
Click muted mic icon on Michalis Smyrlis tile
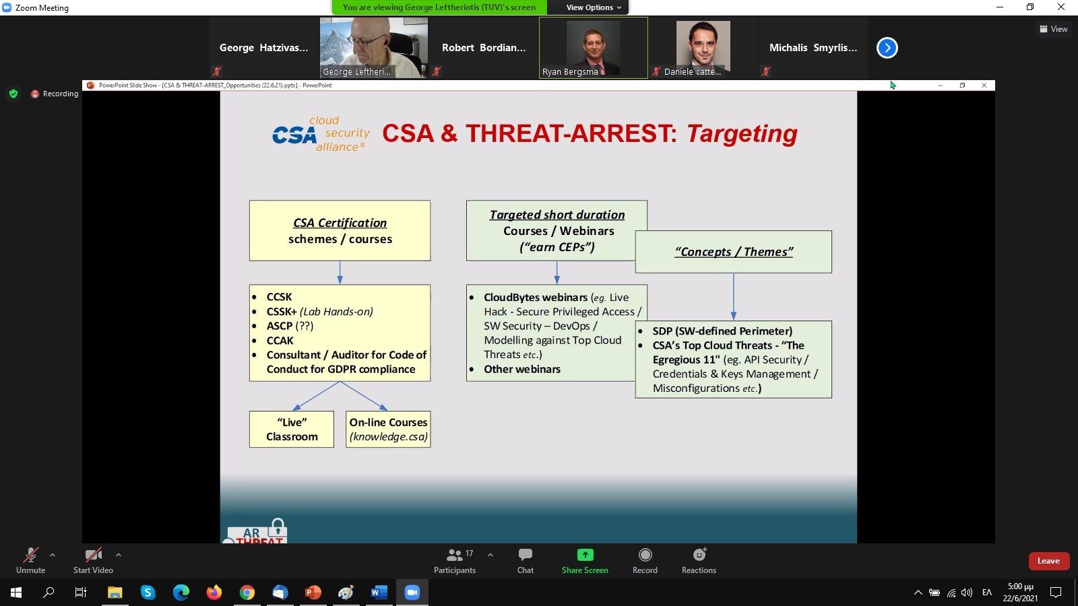tap(766, 71)
